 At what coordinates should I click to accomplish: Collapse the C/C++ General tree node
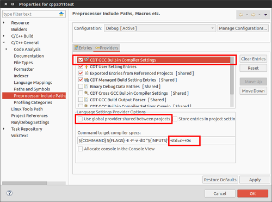click(4, 42)
